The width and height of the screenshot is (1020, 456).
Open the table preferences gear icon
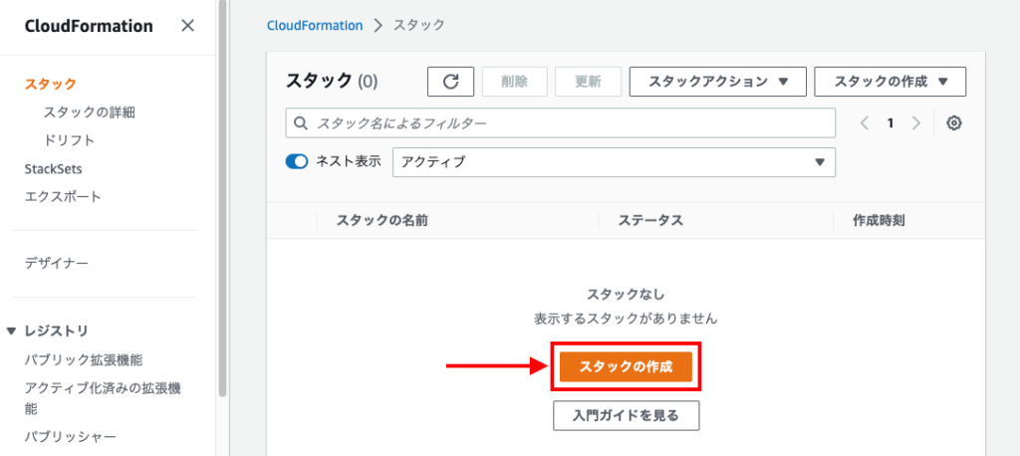953,122
